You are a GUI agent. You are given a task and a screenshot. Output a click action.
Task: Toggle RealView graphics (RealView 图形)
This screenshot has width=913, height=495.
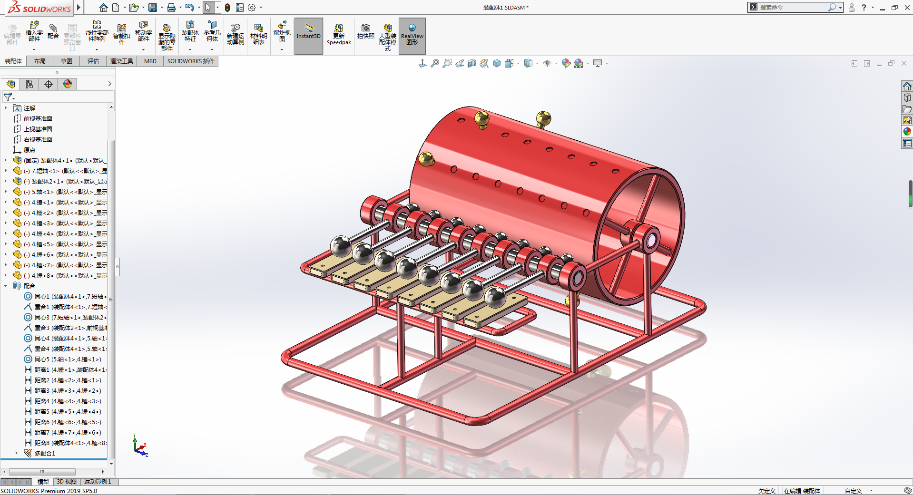(412, 36)
